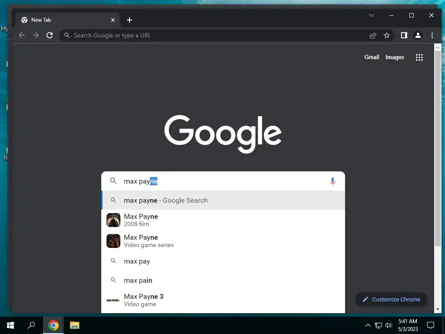Open network status tray icon
Image resolution: width=445 pixels, height=334 pixels.
pos(379,325)
